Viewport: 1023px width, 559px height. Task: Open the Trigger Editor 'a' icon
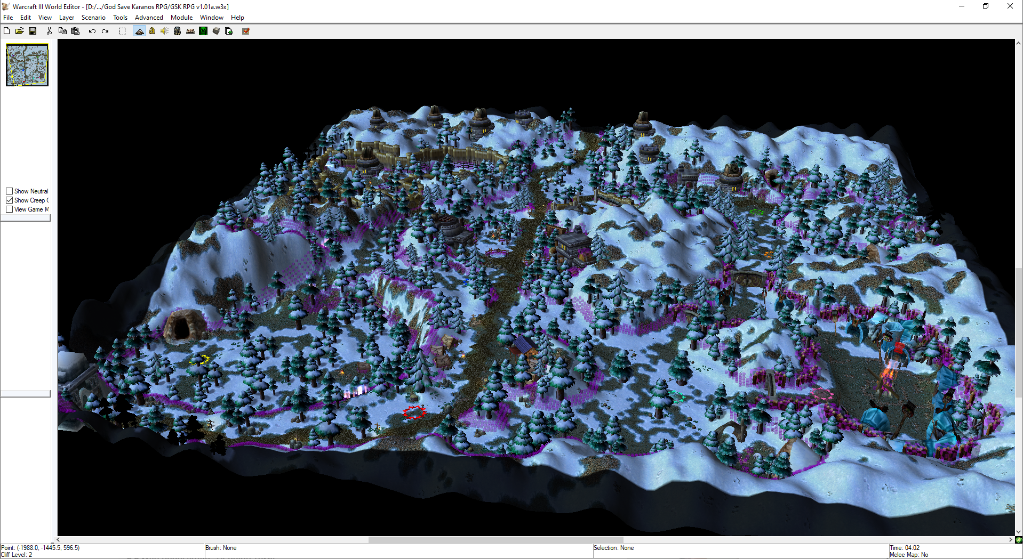click(x=152, y=31)
